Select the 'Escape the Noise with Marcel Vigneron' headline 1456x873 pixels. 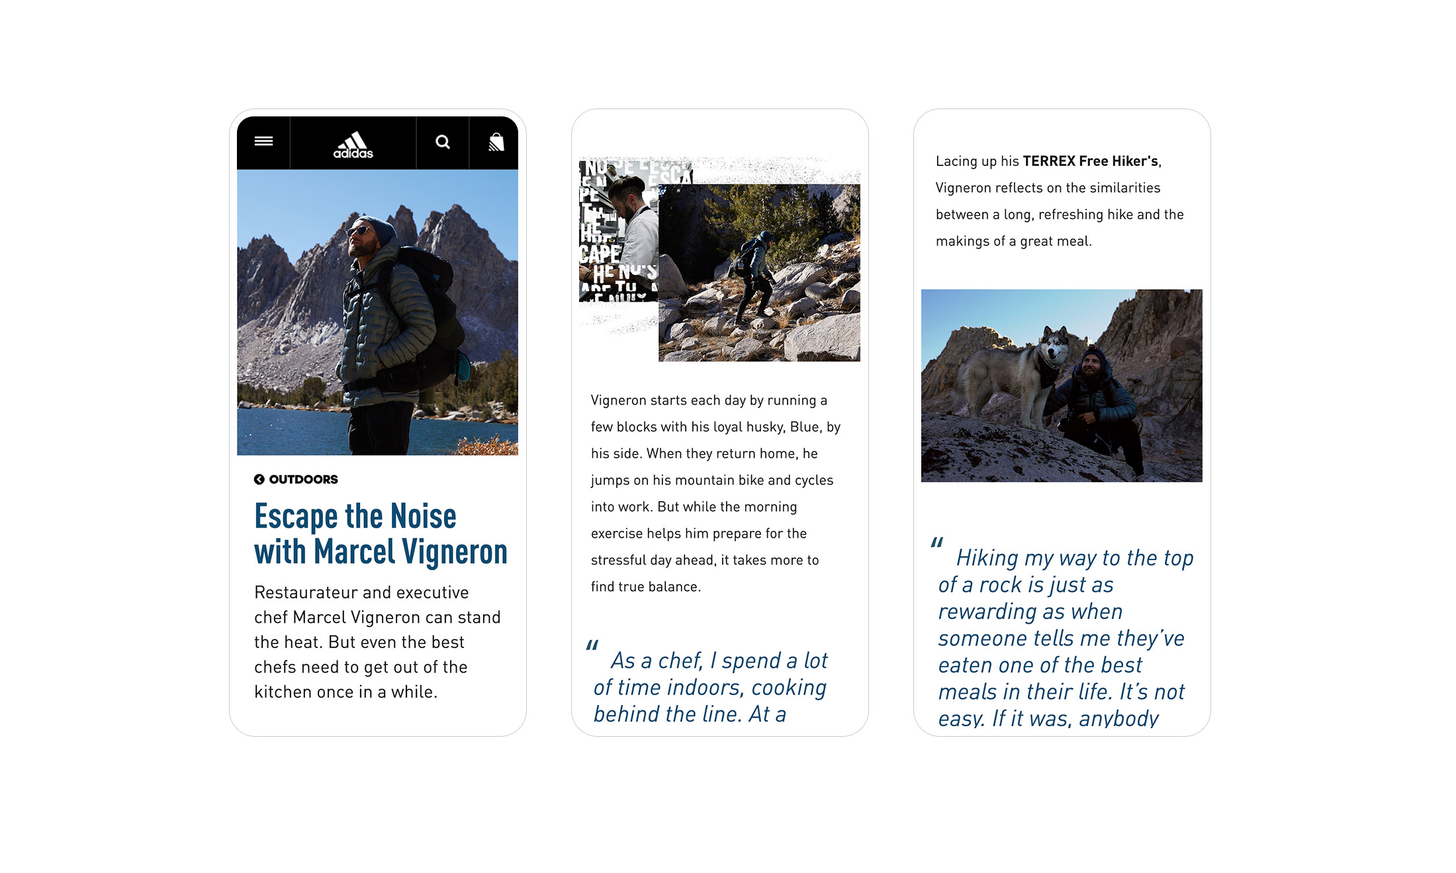[381, 534]
